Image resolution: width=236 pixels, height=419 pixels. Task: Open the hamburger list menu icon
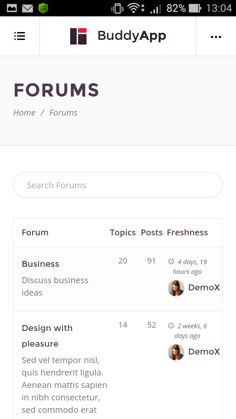point(20,36)
